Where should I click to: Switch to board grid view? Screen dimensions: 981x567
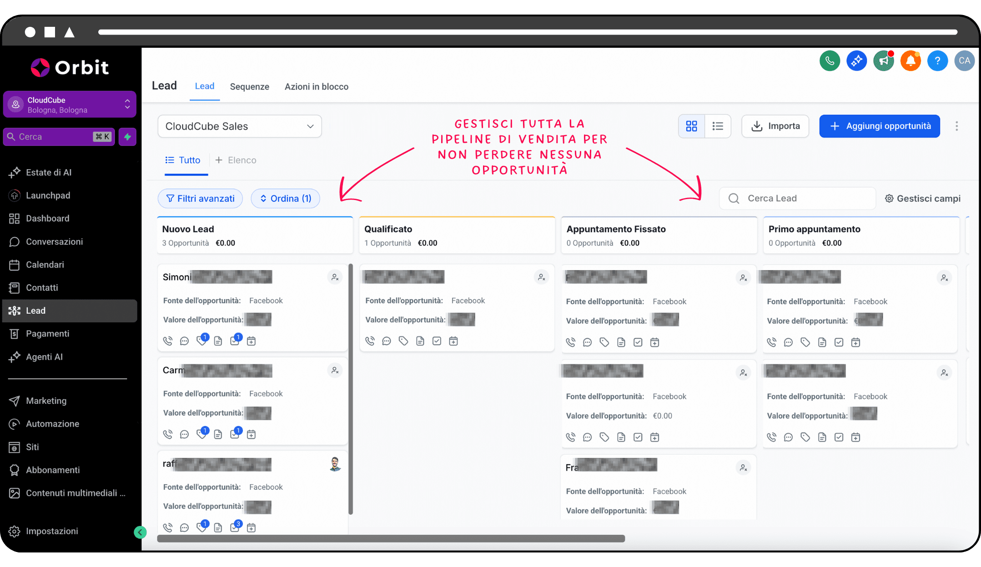coord(691,126)
